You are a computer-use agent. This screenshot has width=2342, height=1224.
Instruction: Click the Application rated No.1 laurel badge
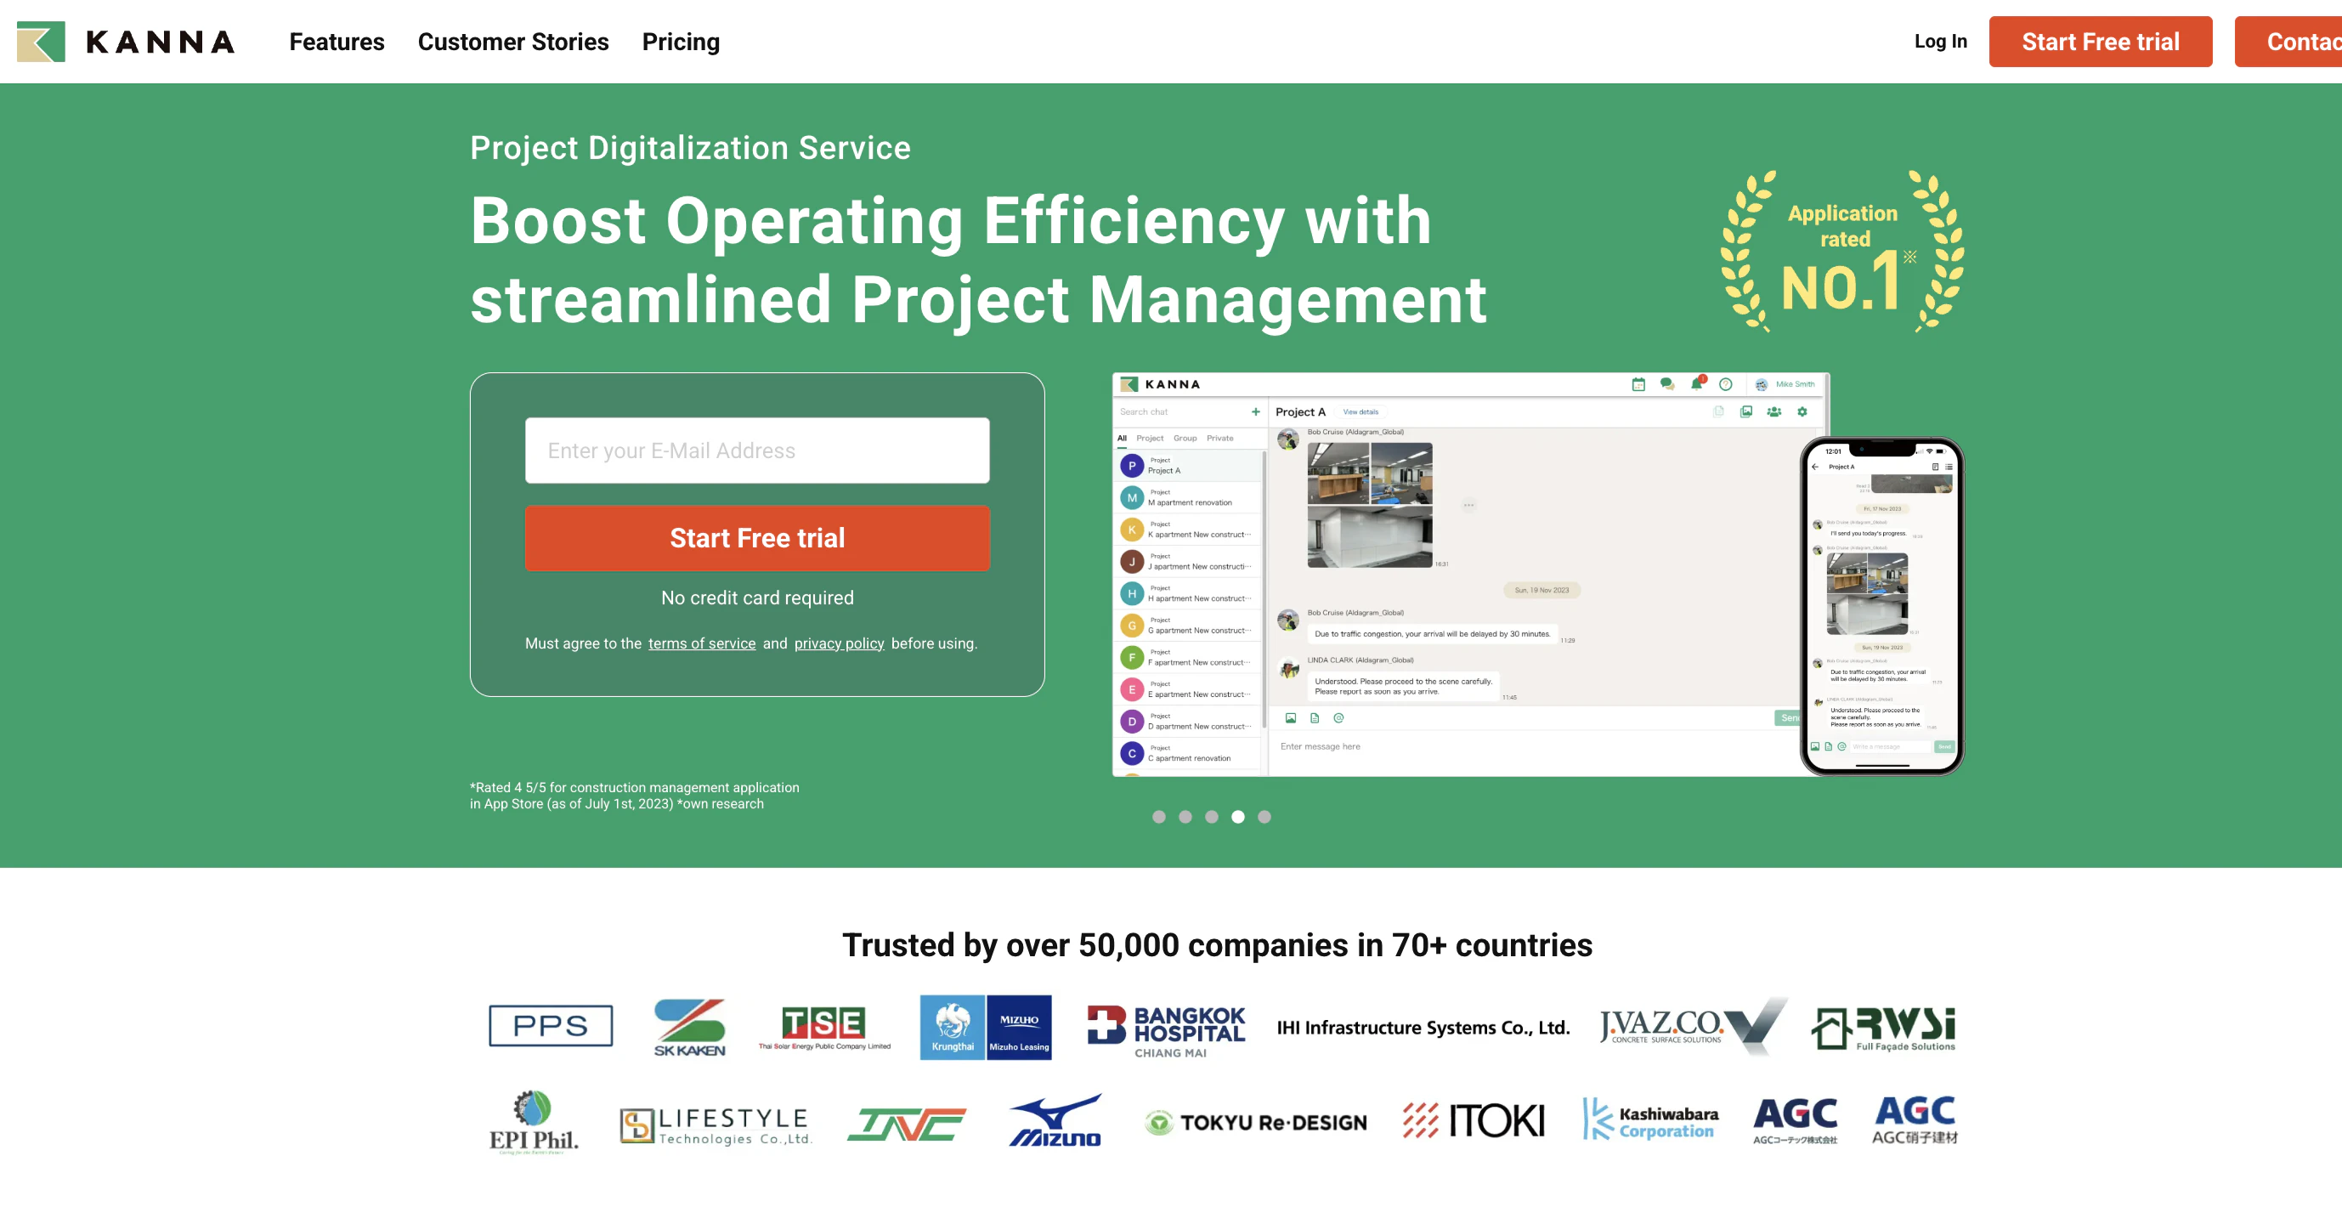click(x=1842, y=251)
